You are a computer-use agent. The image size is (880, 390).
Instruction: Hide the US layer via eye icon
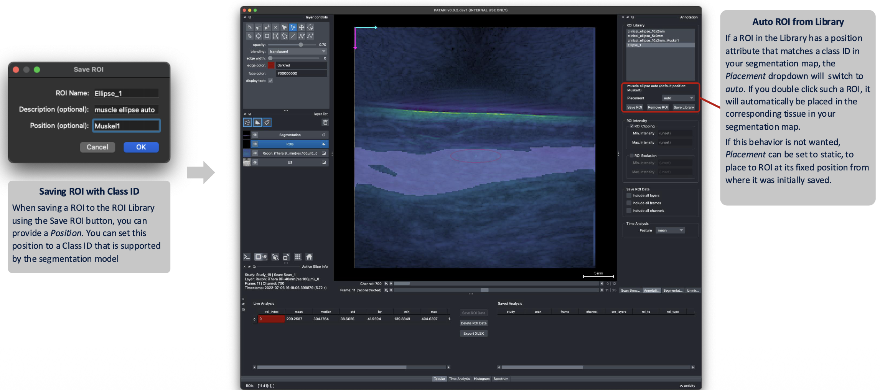coord(255,162)
